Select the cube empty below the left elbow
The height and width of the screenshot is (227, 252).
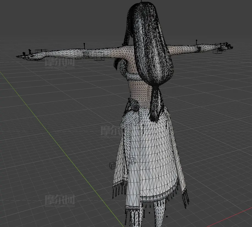click(x=99, y=56)
